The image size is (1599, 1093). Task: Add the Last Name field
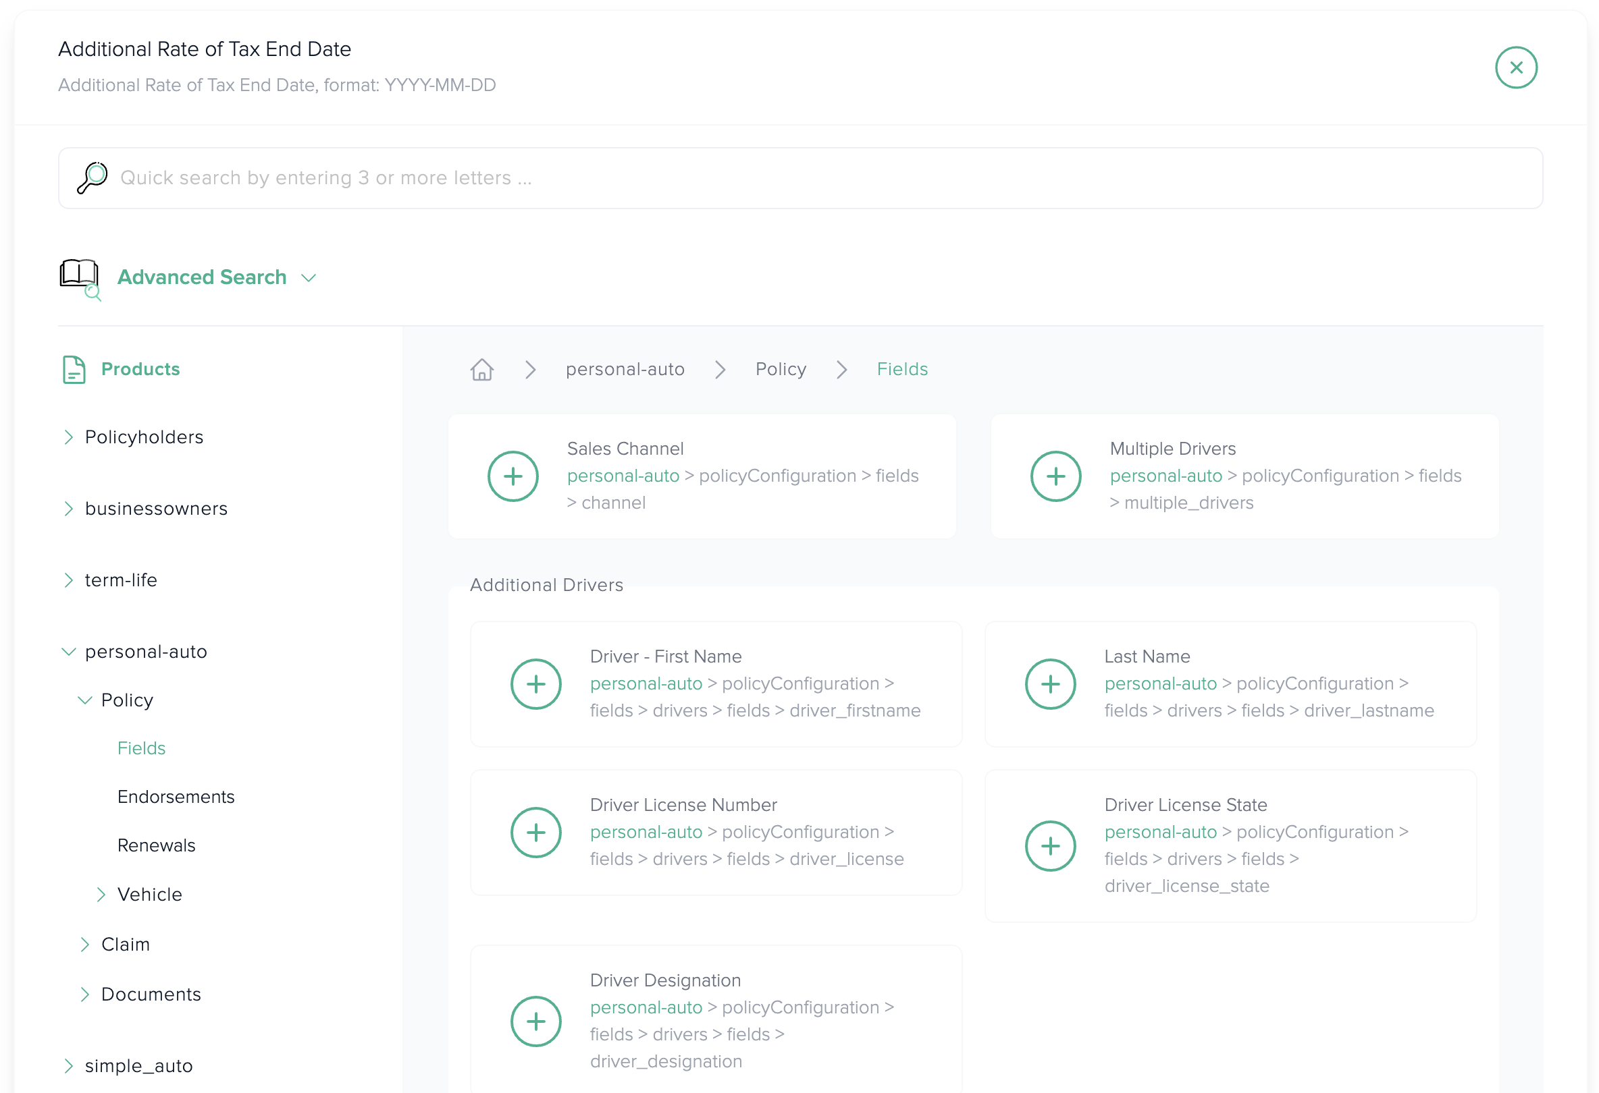point(1051,684)
